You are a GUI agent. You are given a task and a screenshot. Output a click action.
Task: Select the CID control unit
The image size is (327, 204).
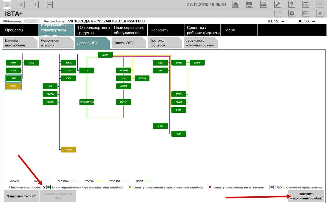68,78
